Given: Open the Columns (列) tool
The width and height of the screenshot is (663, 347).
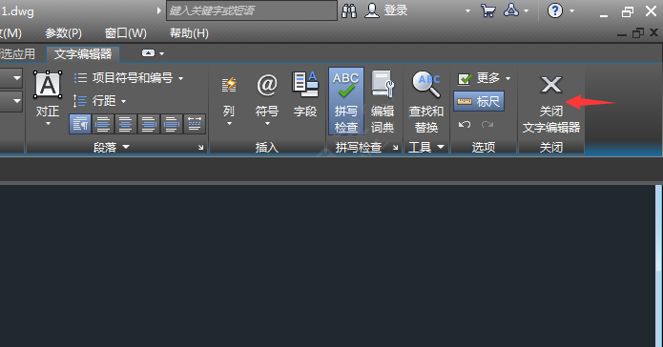Looking at the screenshot, I should 229,100.
